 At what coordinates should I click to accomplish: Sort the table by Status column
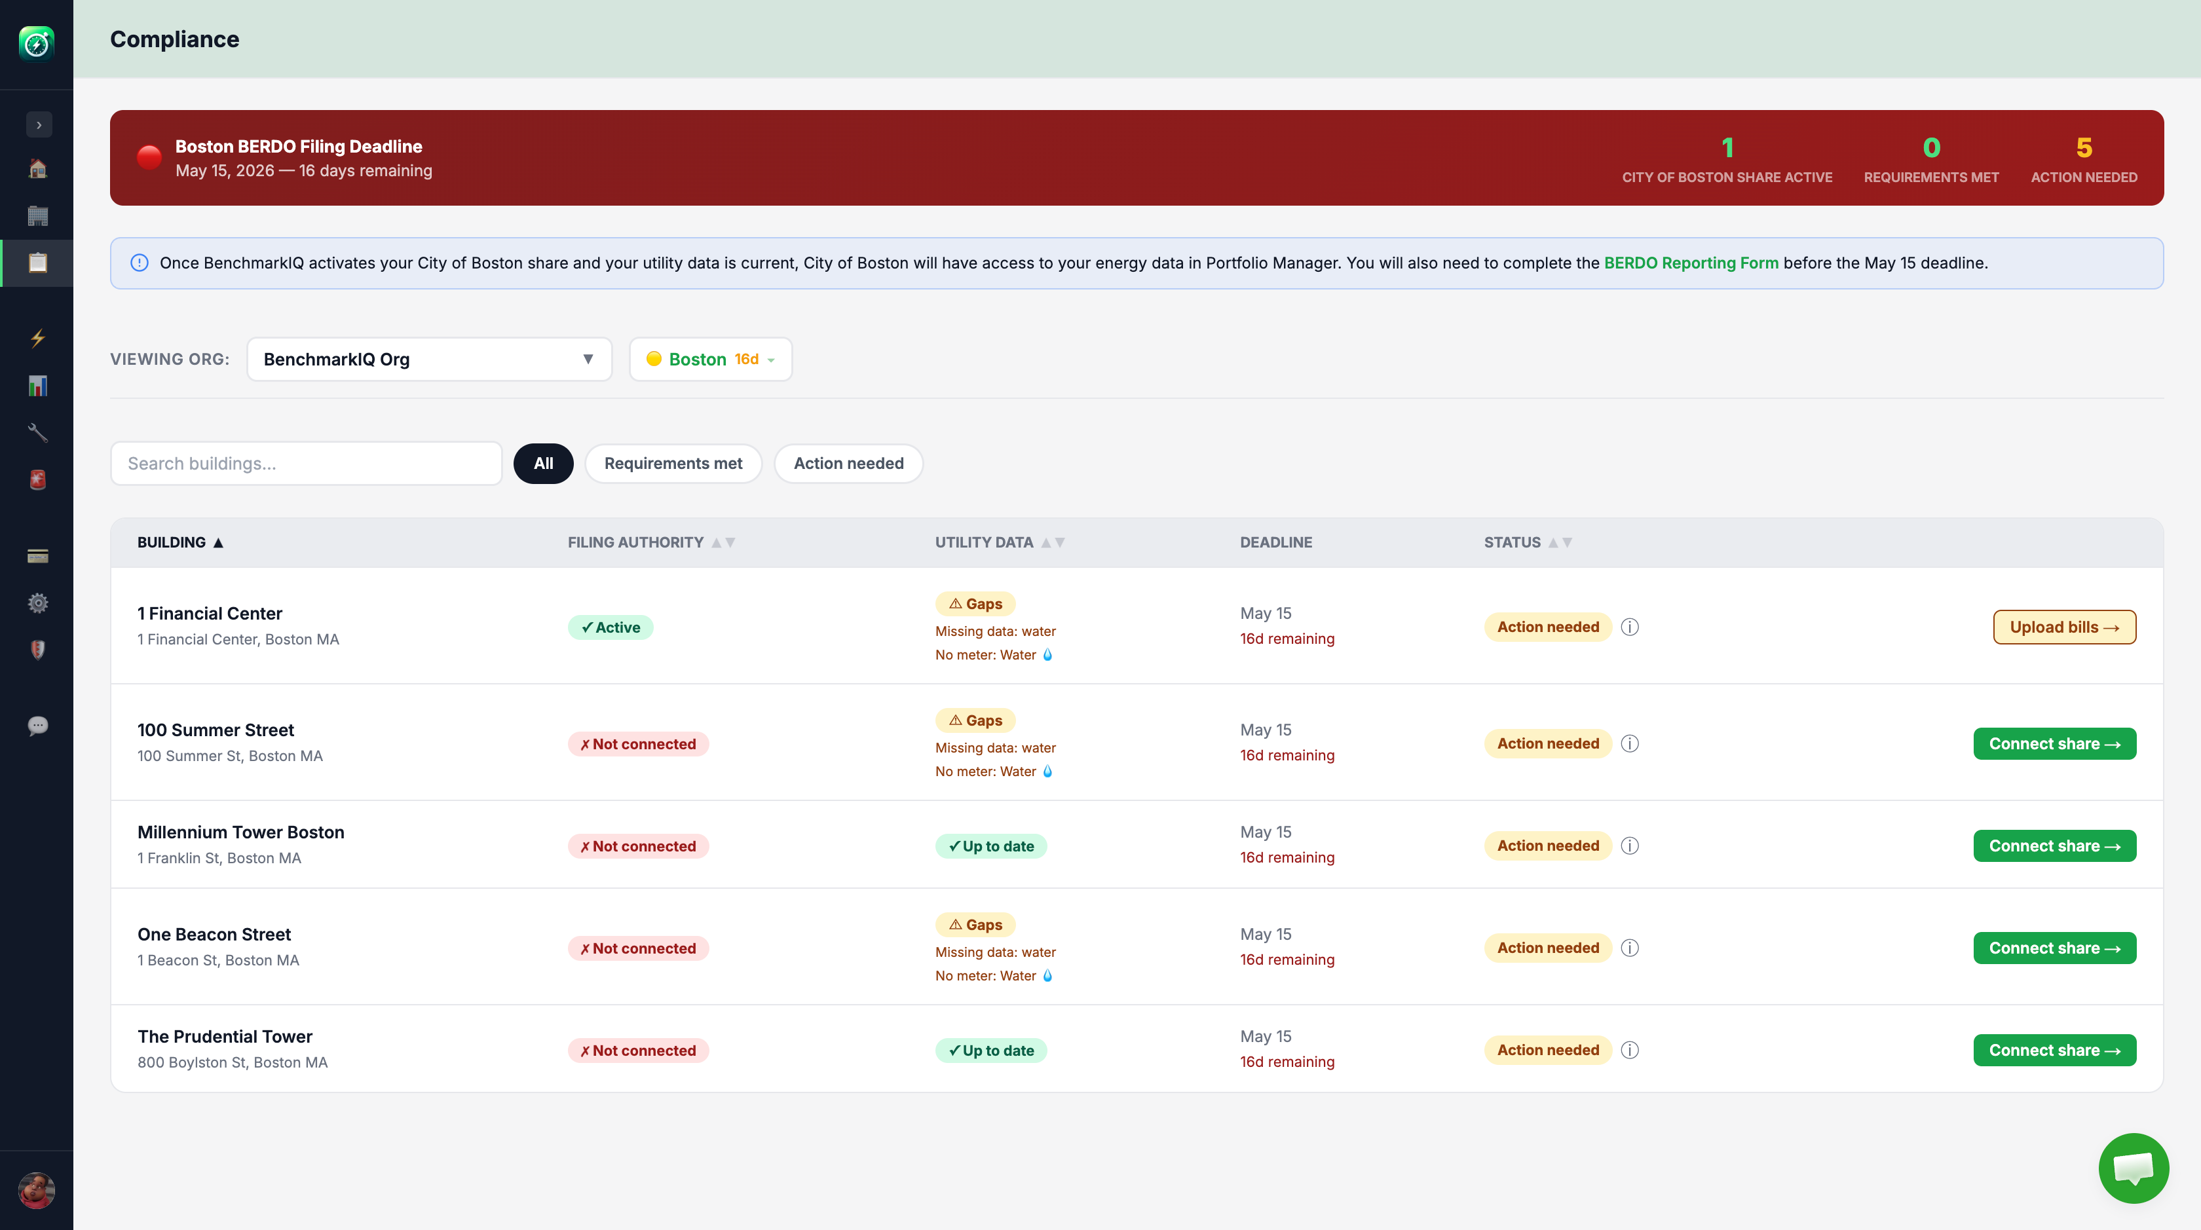pyautogui.click(x=1528, y=542)
